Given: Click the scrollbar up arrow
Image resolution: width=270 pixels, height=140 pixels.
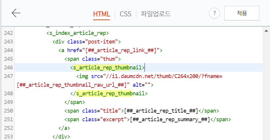Looking at the screenshot, I should [x=266, y=31].
